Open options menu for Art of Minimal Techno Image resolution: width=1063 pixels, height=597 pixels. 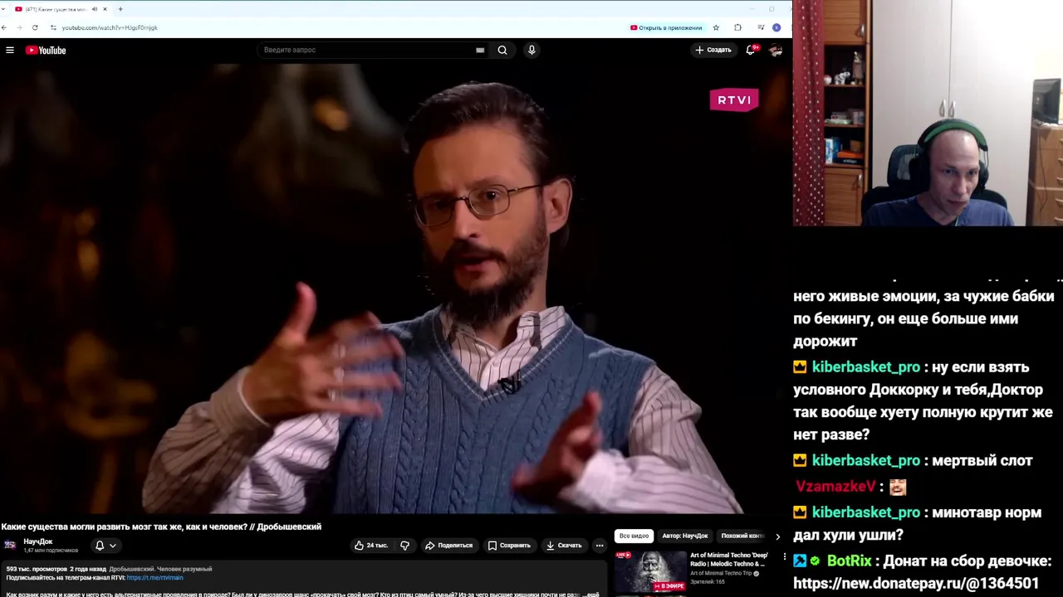click(x=785, y=557)
